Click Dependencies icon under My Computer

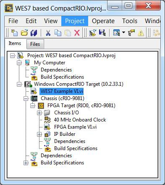pyautogui.click(x=34, y=70)
